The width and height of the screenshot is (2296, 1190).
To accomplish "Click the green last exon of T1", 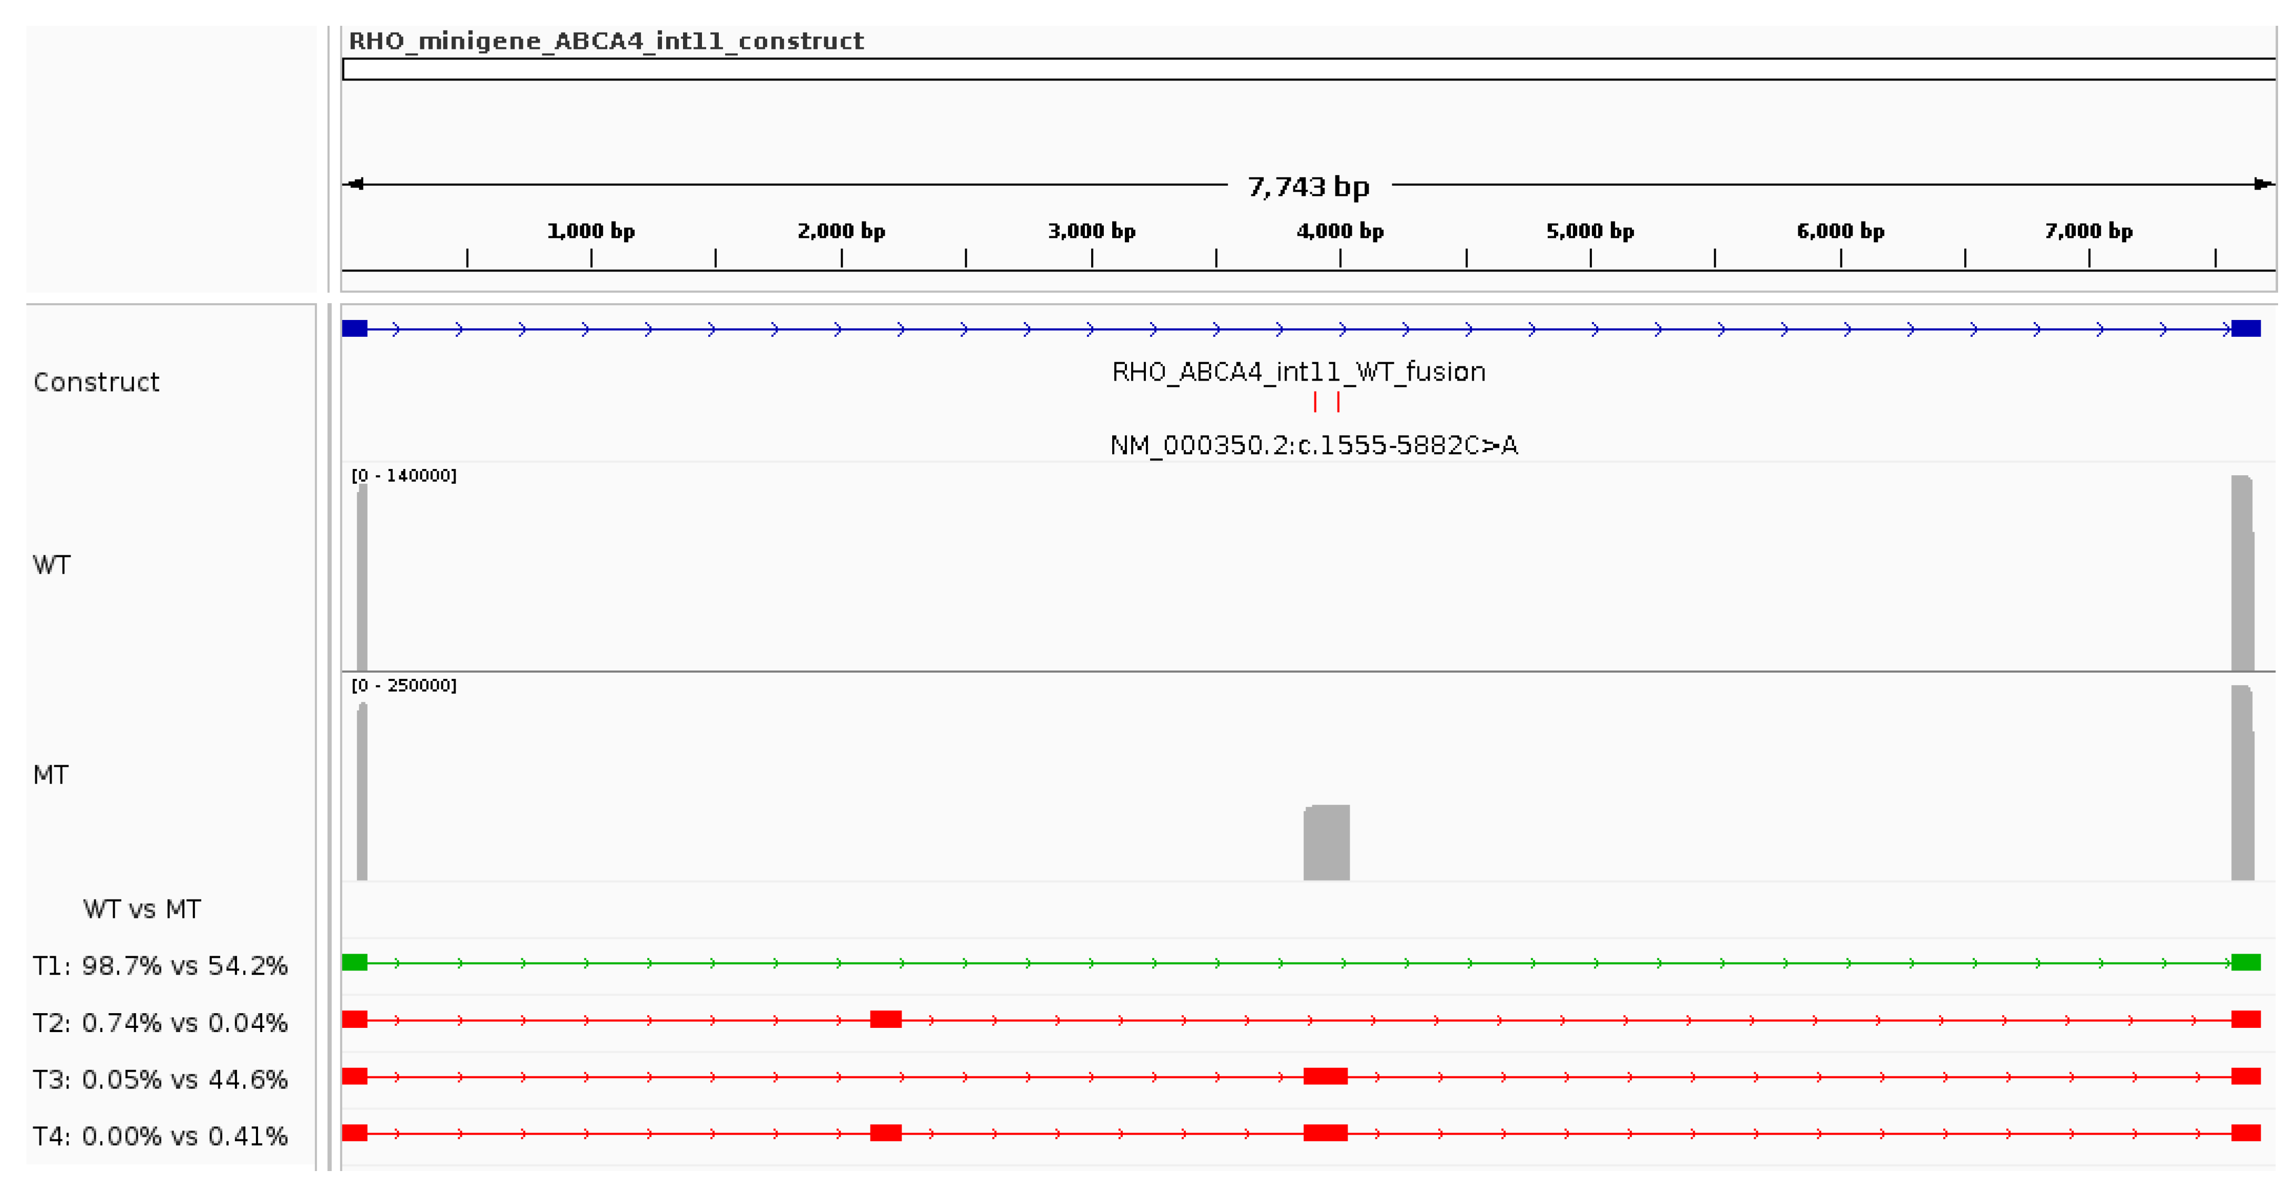I will [x=2246, y=962].
